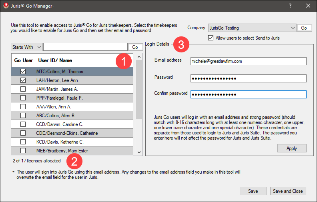The width and height of the screenshot is (317, 202).
Task: Uncheck Go User for MTC/Collins, M. Thomas
Action: 23,71
